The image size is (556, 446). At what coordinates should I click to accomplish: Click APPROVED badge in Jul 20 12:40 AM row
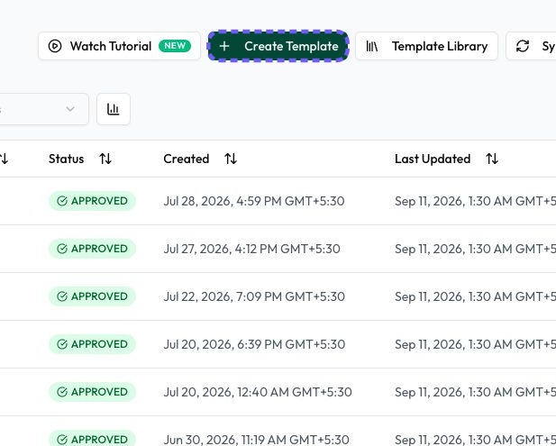[92, 392]
